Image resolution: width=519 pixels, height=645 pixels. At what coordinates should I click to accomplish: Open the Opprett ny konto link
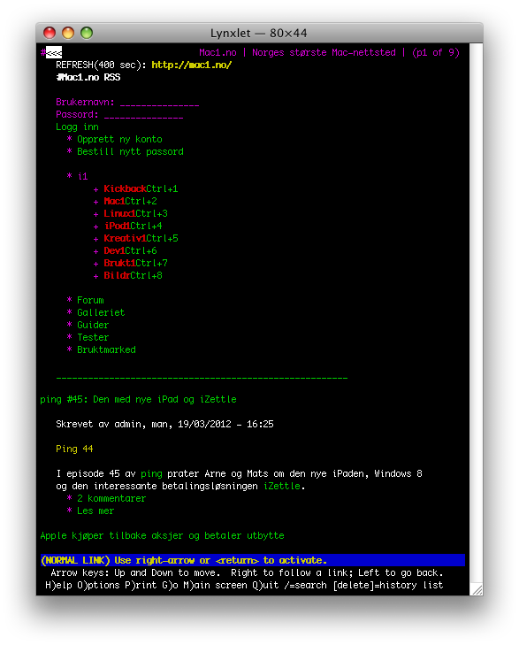pyautogui.click(x=119, y=140)
